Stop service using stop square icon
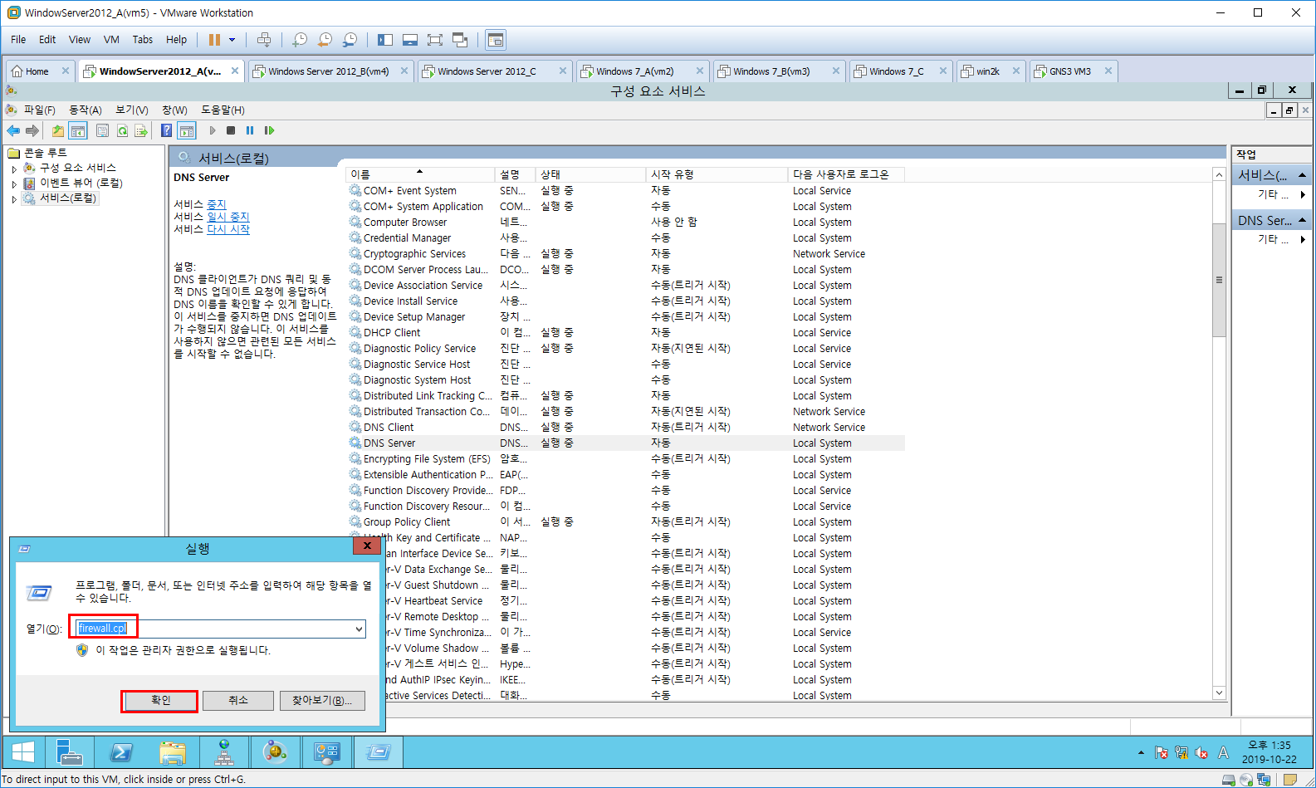This screenshot has width=1316, height=788. click(x=231, y=130)
